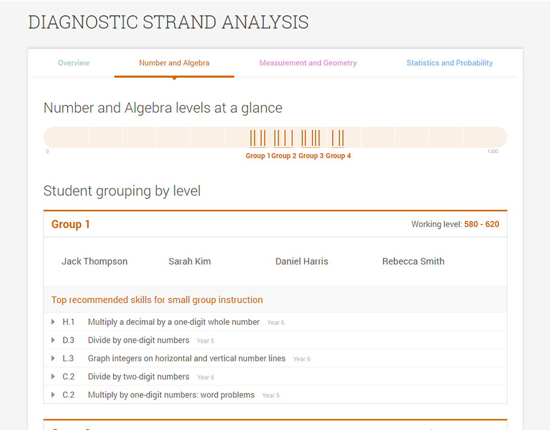Expand skill C.2 Divide by two-digit numbers

click(x=53, y=377)
